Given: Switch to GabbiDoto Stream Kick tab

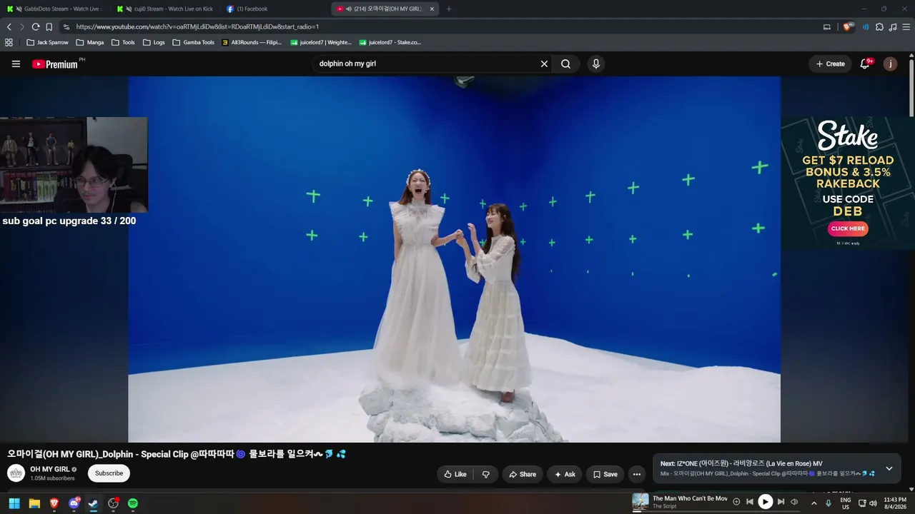Looking at the screenshot, I should tap(56, 9).
